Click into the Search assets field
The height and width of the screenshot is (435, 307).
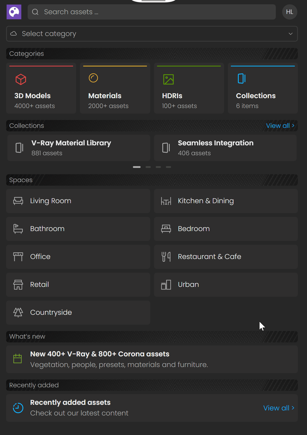tap(152, 12)
